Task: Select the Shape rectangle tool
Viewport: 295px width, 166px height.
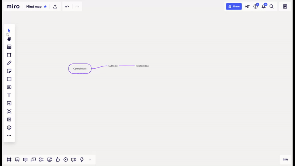Action: (x=9, y=79)
